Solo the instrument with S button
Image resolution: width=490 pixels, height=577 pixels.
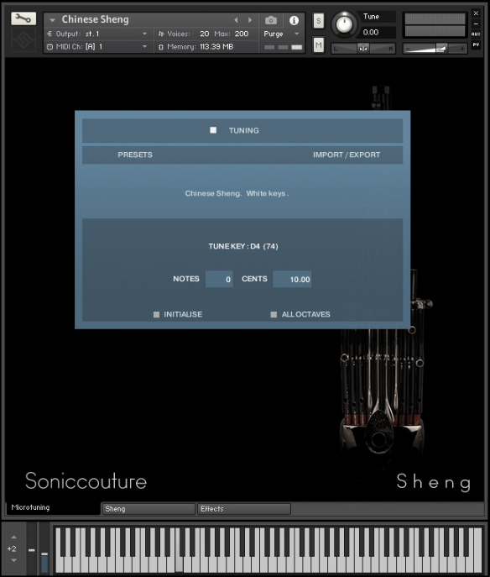(318, 21)
